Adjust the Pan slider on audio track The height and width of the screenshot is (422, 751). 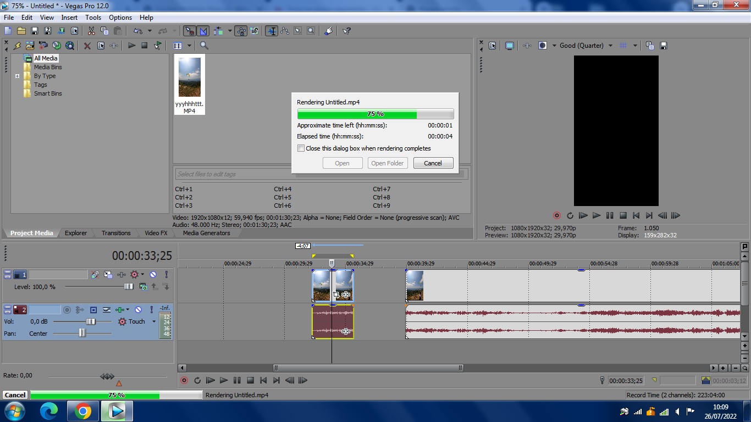[82, 334]
